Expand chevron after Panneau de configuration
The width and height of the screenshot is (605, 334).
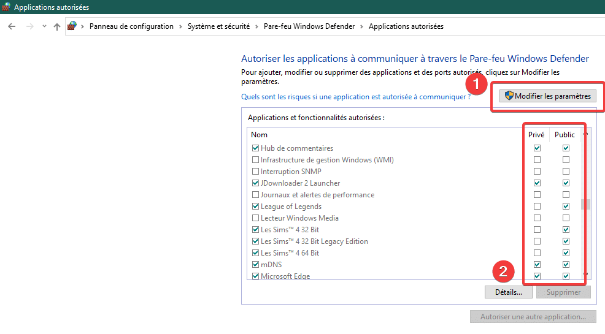point(180,26)
